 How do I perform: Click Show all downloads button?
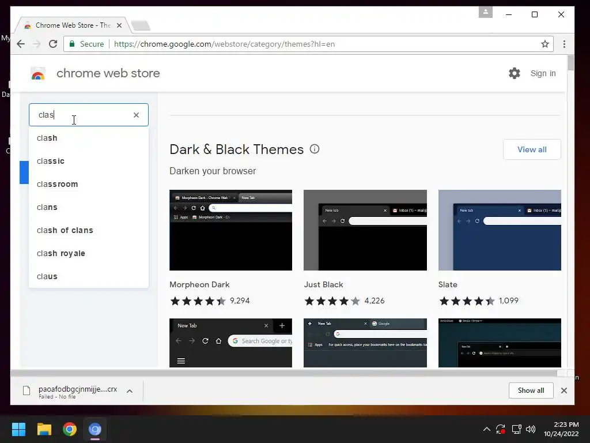531,391
